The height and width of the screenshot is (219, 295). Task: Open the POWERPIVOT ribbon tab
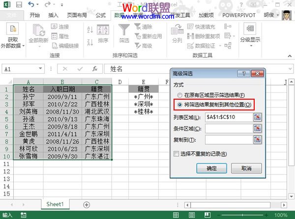pos(239,15)
